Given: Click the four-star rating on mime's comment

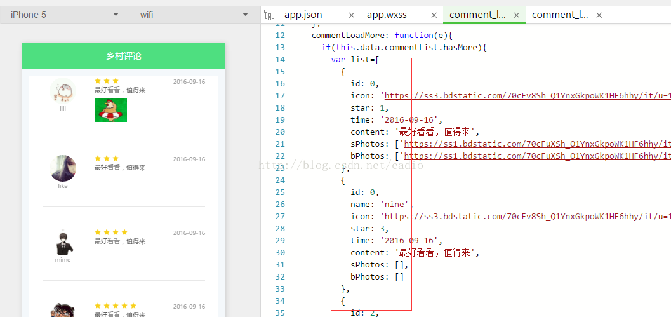Looking at the screenshot, I should pyautogui.click(x=111, y=232).
